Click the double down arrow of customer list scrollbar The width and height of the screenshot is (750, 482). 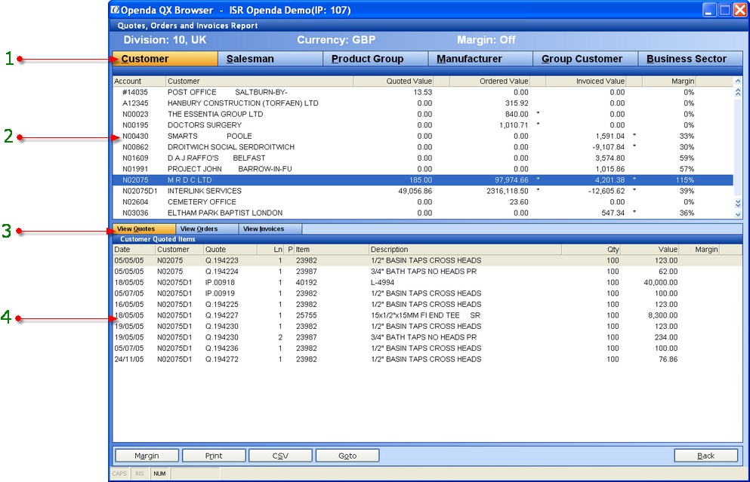(x=738, y=204)
